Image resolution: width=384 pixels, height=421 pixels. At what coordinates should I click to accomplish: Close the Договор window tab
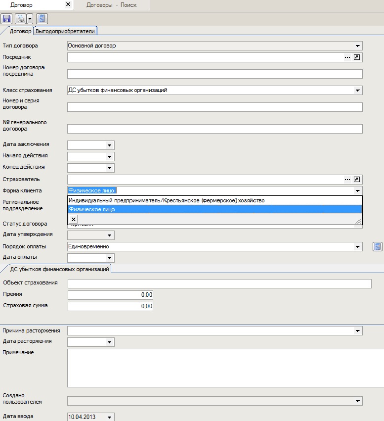68,5
